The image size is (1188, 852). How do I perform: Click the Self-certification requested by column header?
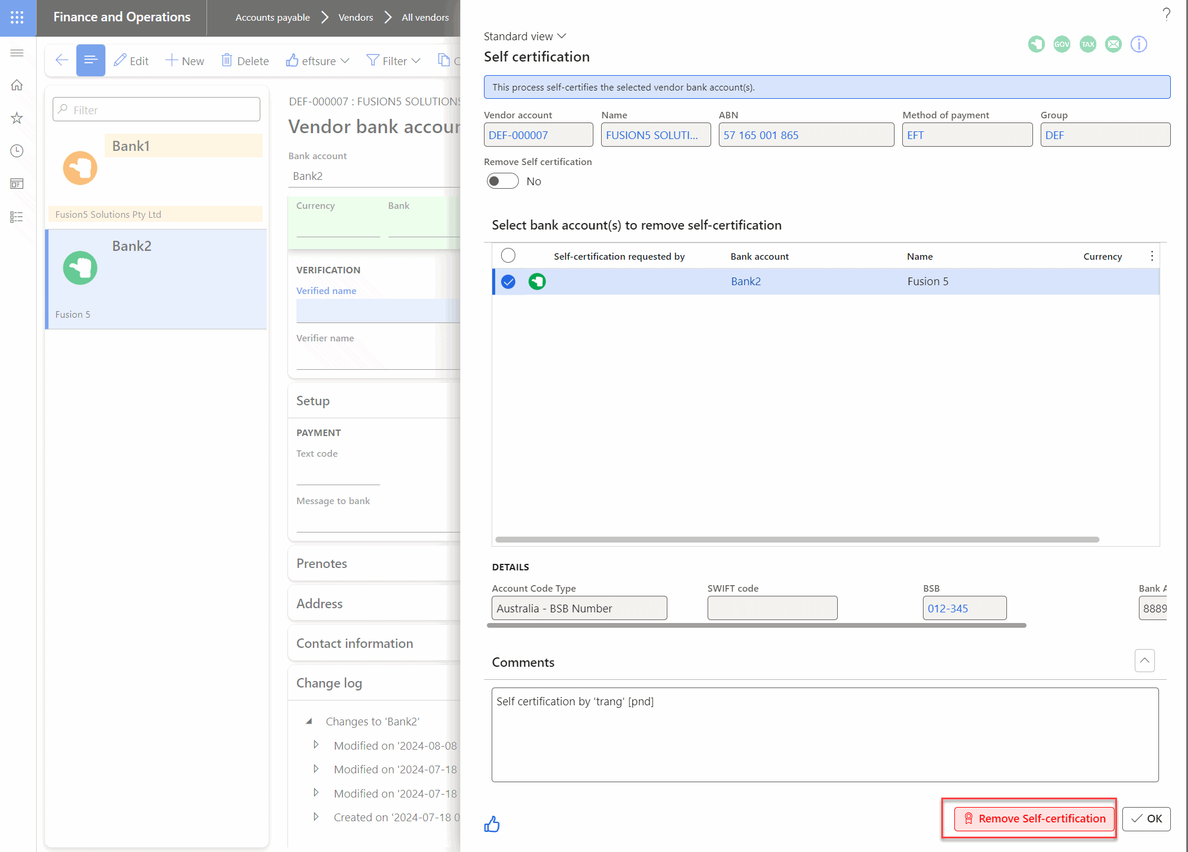619,256
